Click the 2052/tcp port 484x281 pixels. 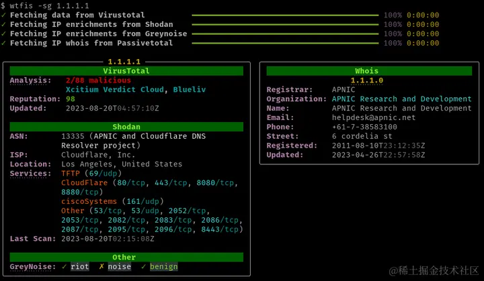pyautogui.click(x=187, y=211)
